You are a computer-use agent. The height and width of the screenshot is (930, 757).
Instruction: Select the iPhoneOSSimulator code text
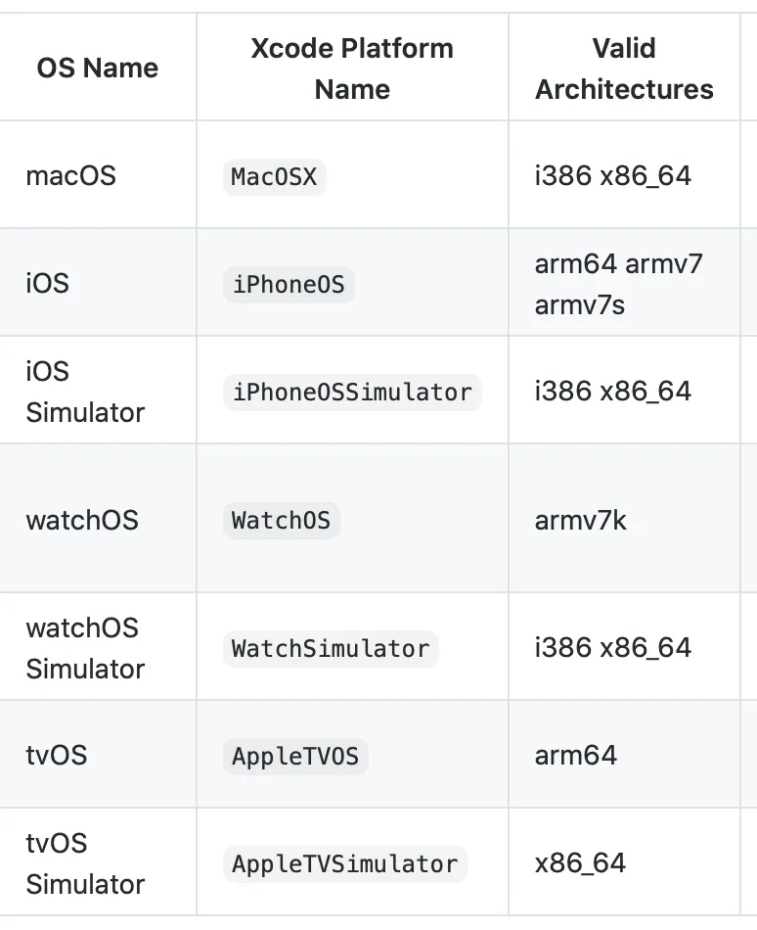352,393
